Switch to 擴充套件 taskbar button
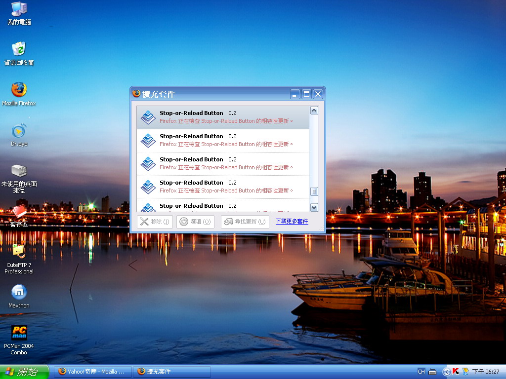This screenshot has width=506, height=379. point(171,372)
